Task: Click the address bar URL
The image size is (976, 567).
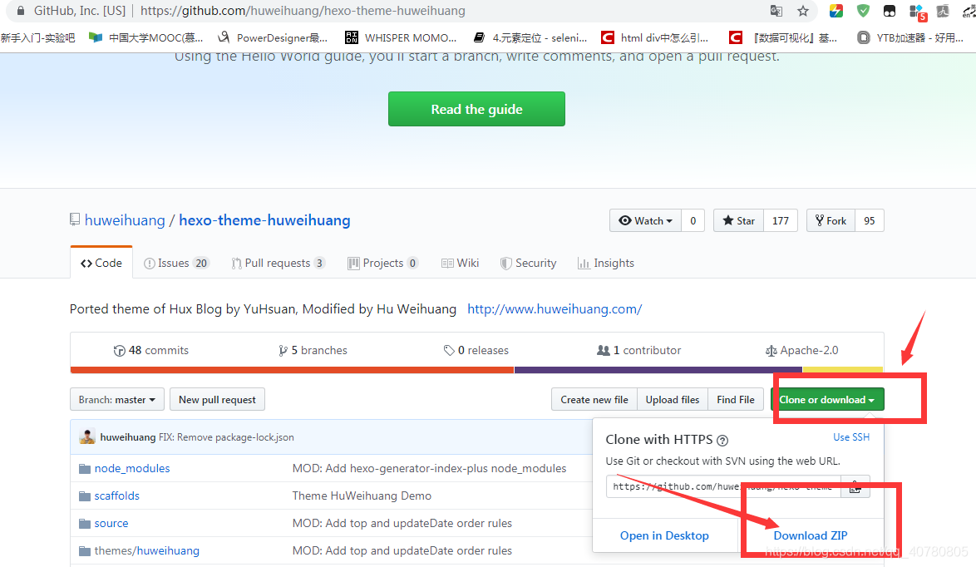Action: pyautogui.click(x=303, y=11)
